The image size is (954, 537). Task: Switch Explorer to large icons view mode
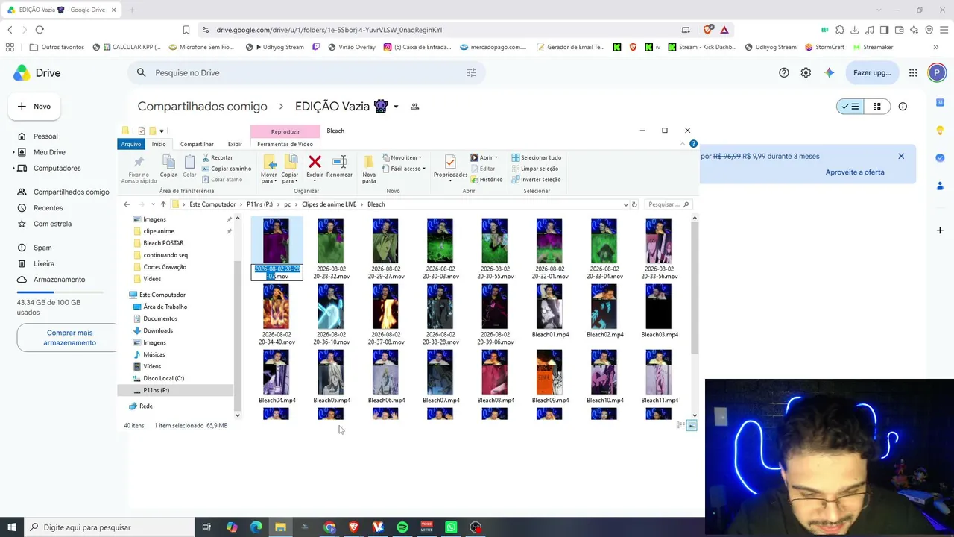click(692, 425)
